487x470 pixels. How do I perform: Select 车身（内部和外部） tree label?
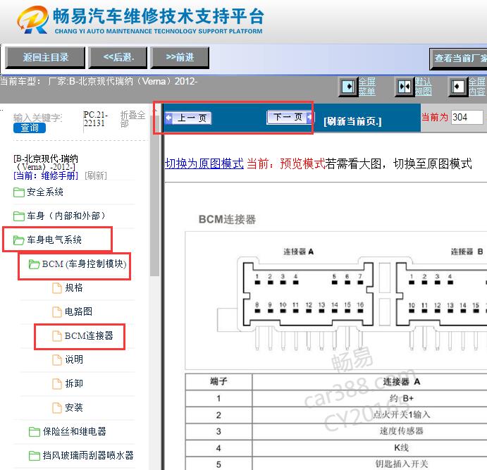click(x=66, y=216)
